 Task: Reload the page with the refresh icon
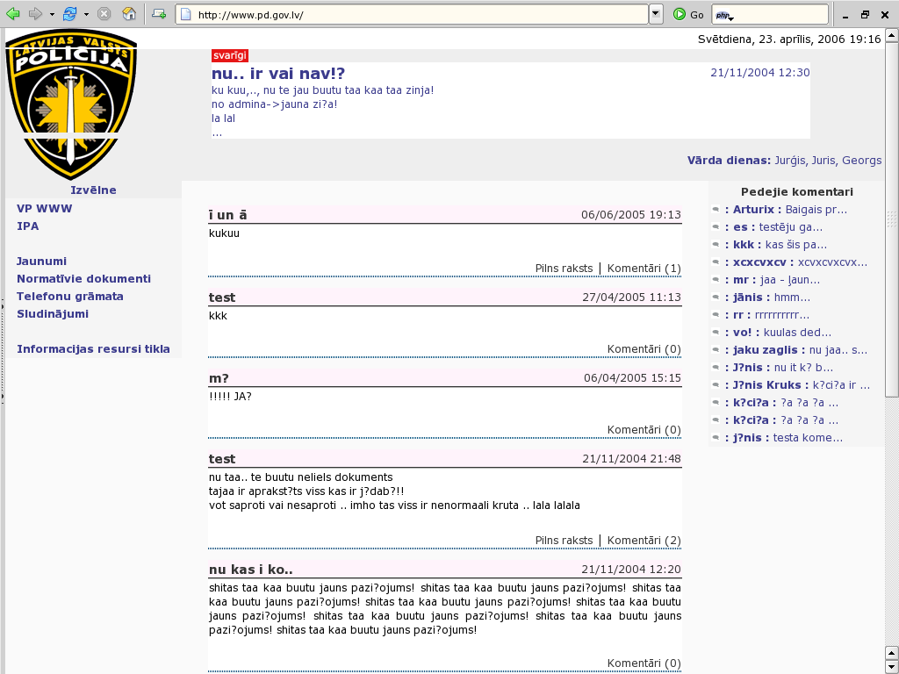69,14
